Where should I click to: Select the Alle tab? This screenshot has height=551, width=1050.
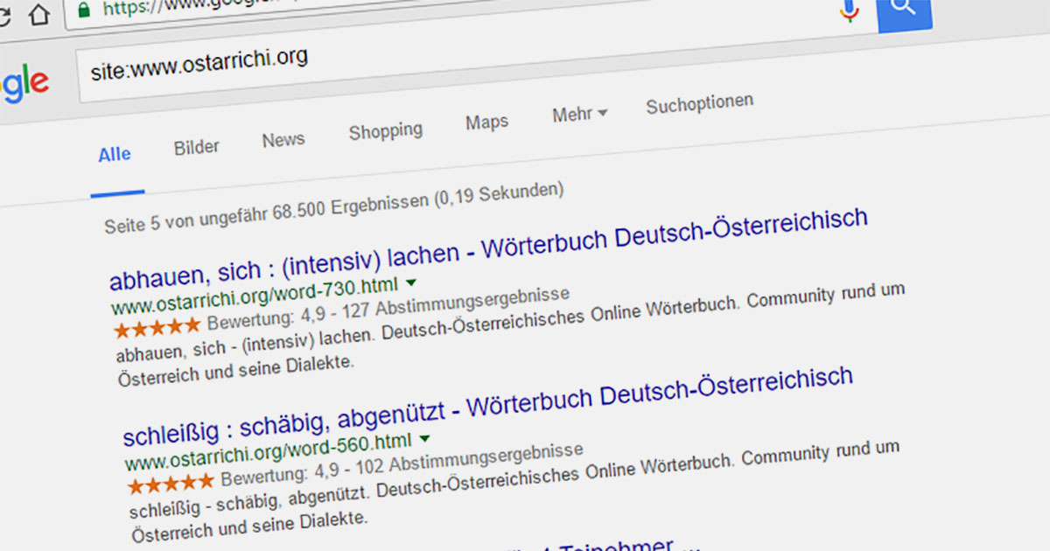(x=113, y=154)
